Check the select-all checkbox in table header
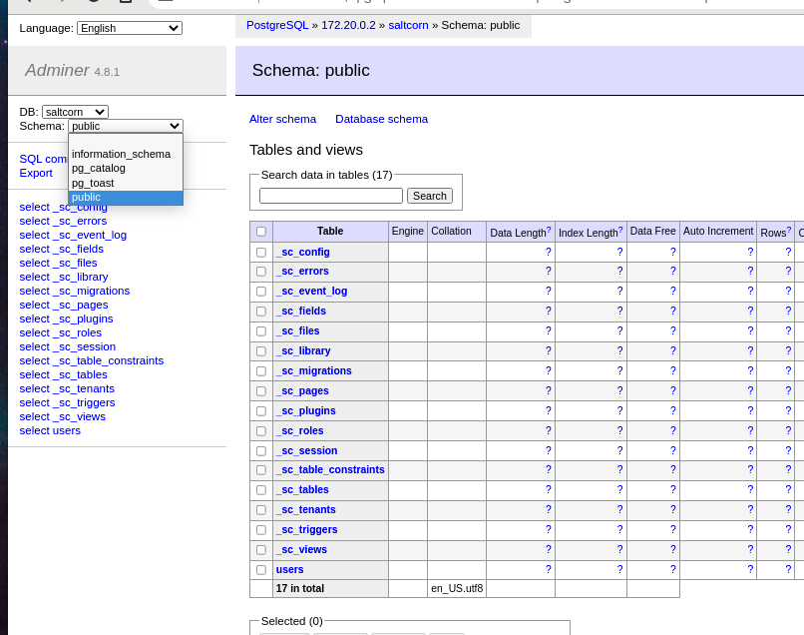The image size is (804, 635). point(260,231)
